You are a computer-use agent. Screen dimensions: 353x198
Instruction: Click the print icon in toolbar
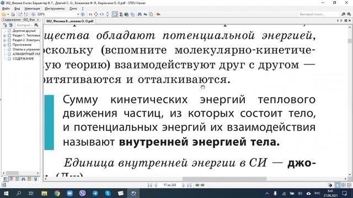13,14
